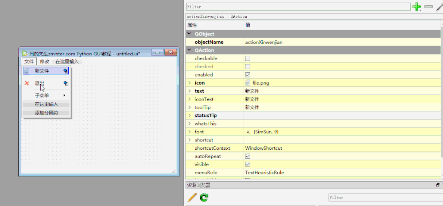Click the gray minus remove property icon
This screenshot has width=443, height=206.
click(428, 6)
